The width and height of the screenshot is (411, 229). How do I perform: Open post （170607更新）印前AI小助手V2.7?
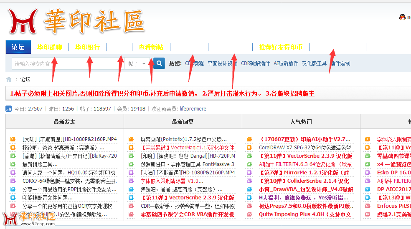[304, 139]
